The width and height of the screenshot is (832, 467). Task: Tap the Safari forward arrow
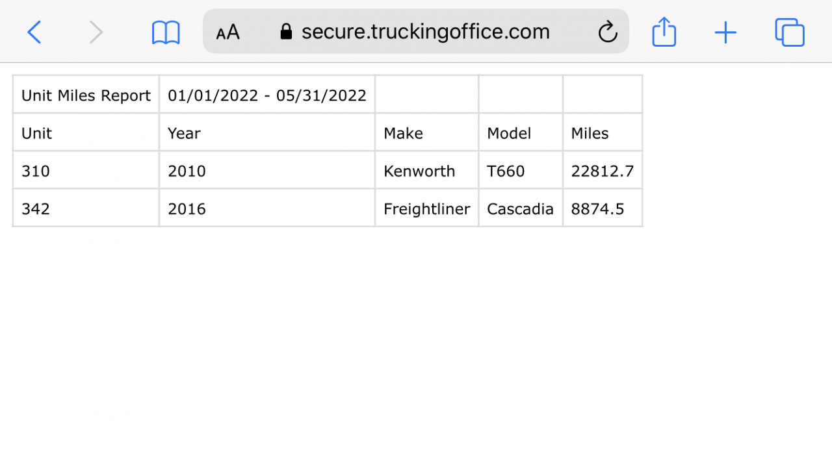[96, 32]
